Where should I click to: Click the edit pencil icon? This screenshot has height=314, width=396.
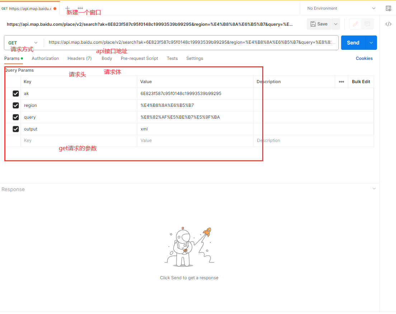click(355, 24)
